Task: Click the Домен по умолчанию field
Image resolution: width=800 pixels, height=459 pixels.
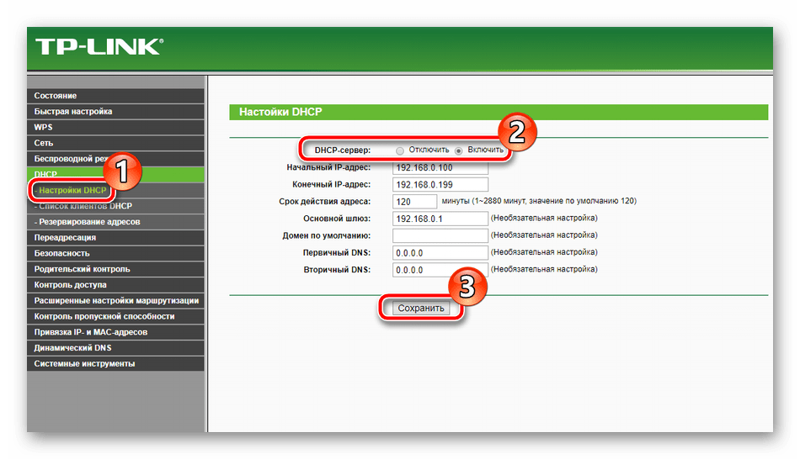Action: click(x=440, y=235)
